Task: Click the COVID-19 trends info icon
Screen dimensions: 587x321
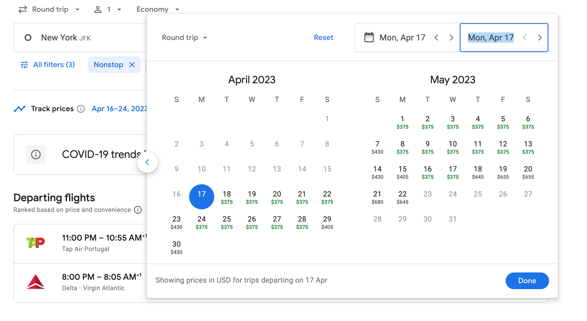Action: click(x=36, y=154)
